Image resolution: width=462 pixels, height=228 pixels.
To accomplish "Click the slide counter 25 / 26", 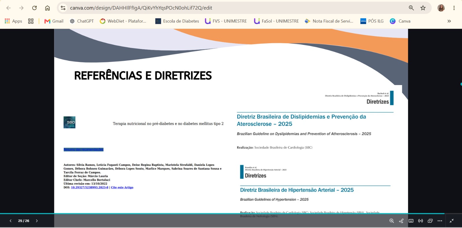I will [x=24, y=221].
